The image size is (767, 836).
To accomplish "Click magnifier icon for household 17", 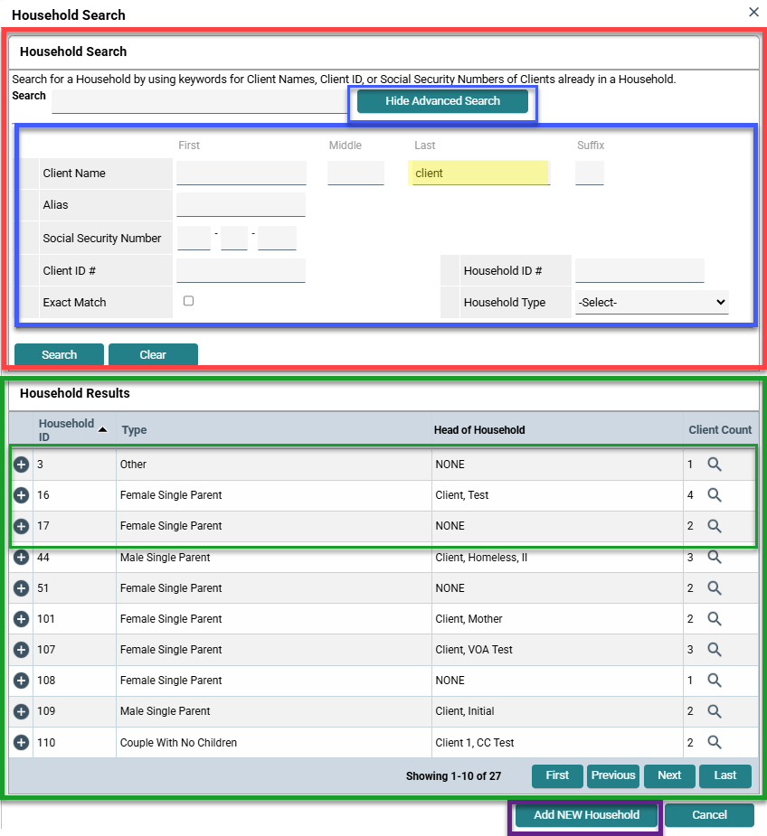I will (715, 526).
